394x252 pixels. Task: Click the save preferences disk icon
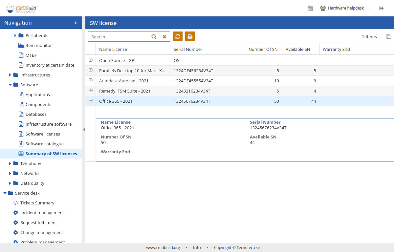click(389, 37)
